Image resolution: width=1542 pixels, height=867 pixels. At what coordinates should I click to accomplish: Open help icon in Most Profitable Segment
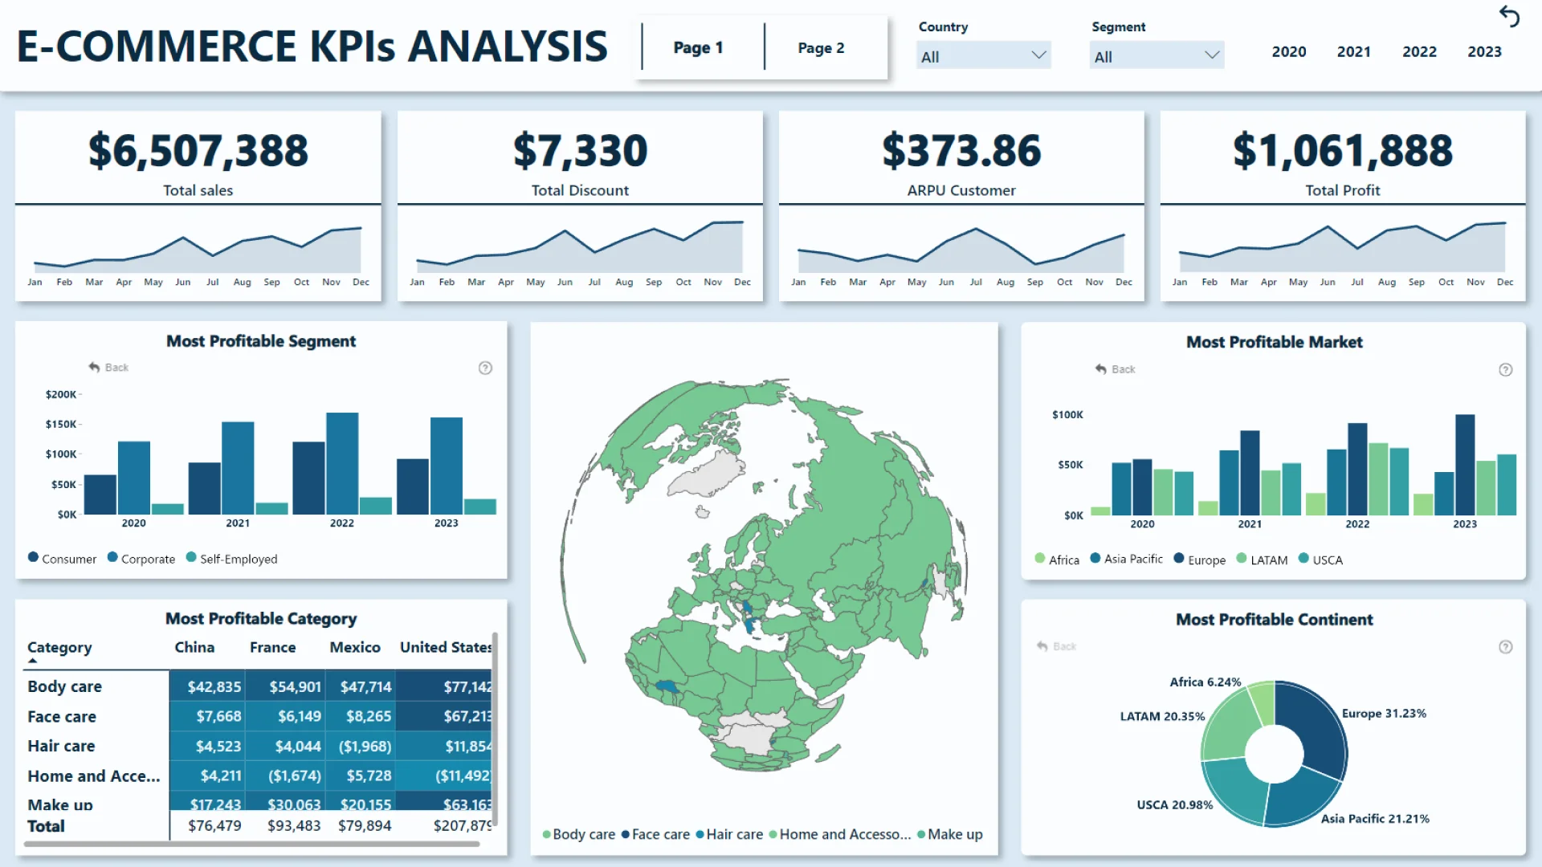tap(485, 368)
